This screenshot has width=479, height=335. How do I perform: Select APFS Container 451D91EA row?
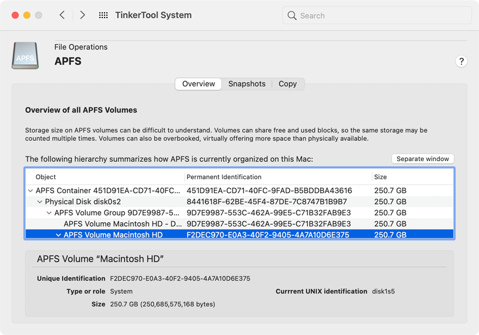click(x=239, y=191)
